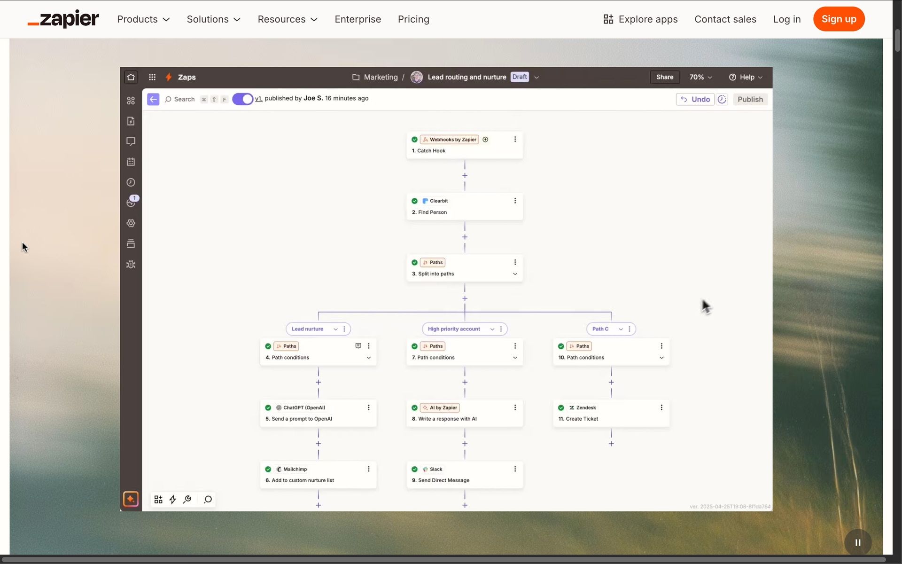Select the Add to custom nurture list step
Screen dimensions: 902x564
[x=318, y=475]
